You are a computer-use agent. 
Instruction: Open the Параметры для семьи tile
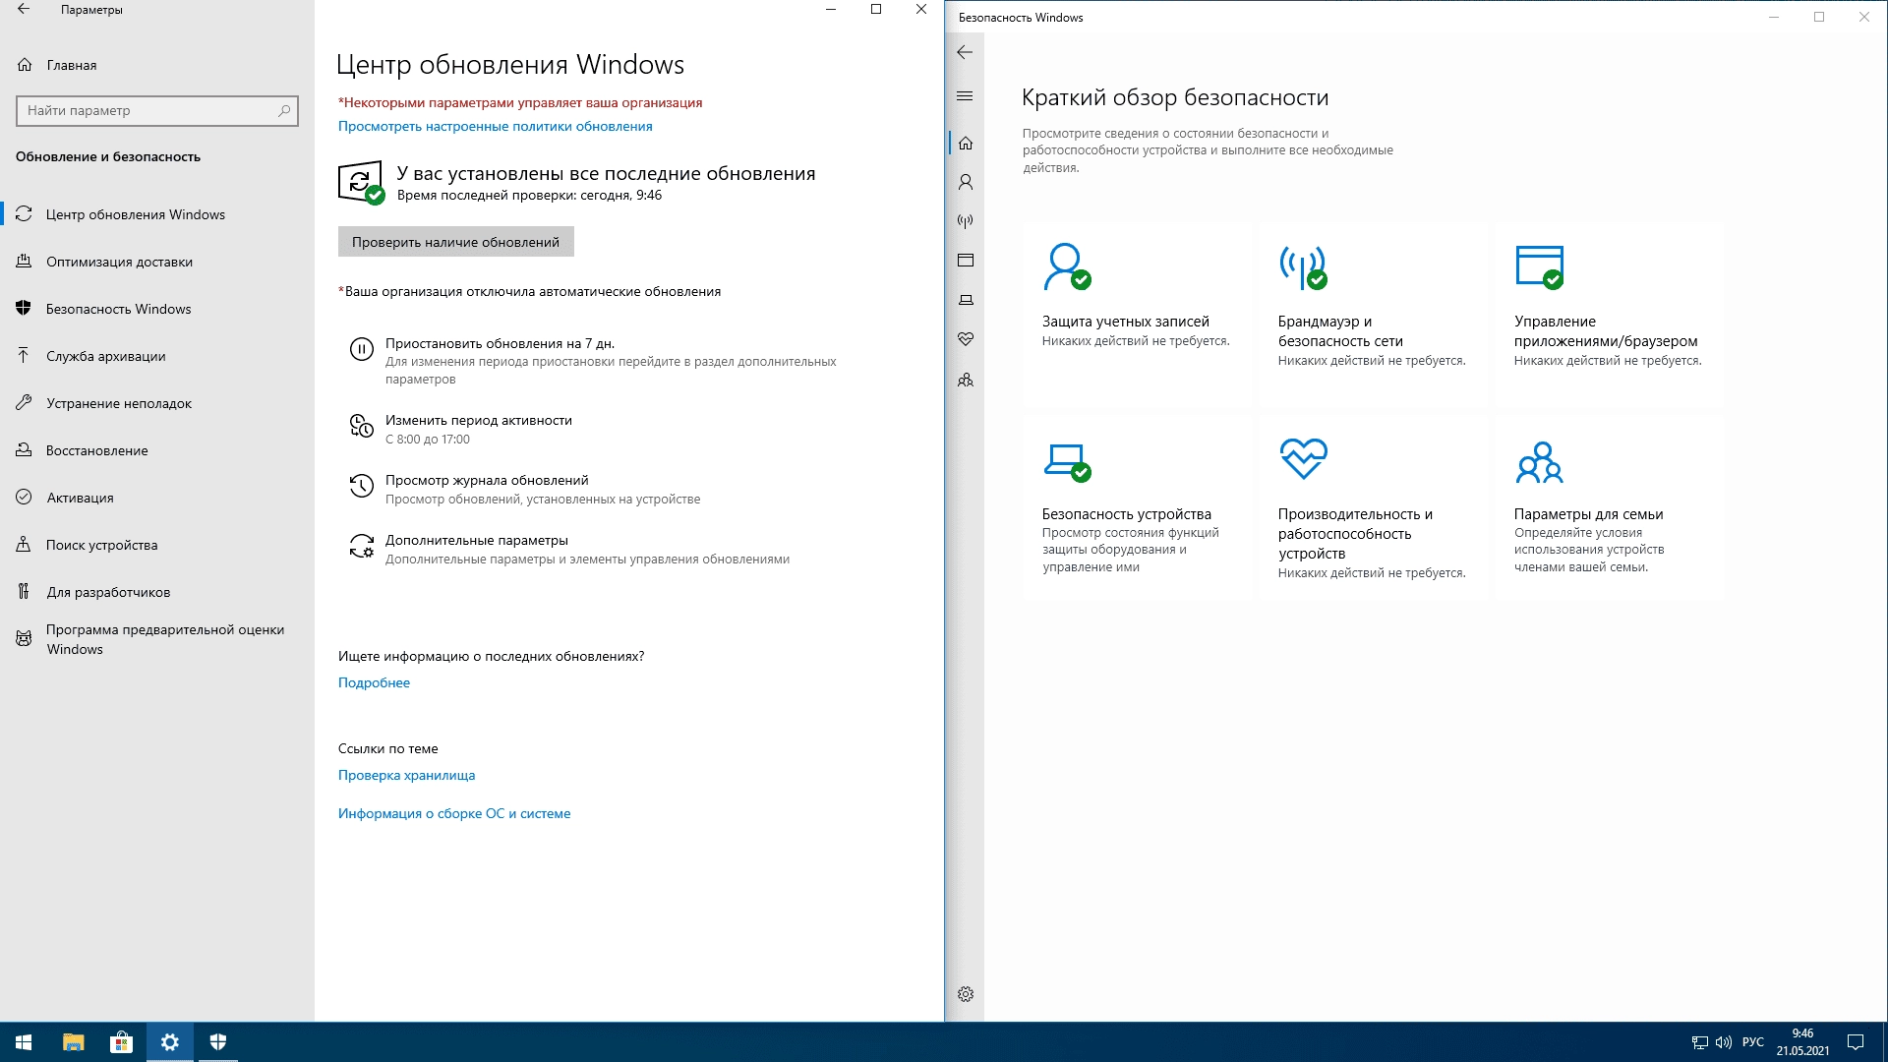coord(1609,507)
